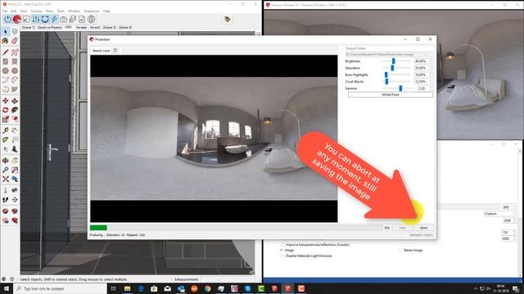The height and width of the screenshot is (294, 524).
Task: Toggle the Animation Output checkbox
Action: point(408,235)
